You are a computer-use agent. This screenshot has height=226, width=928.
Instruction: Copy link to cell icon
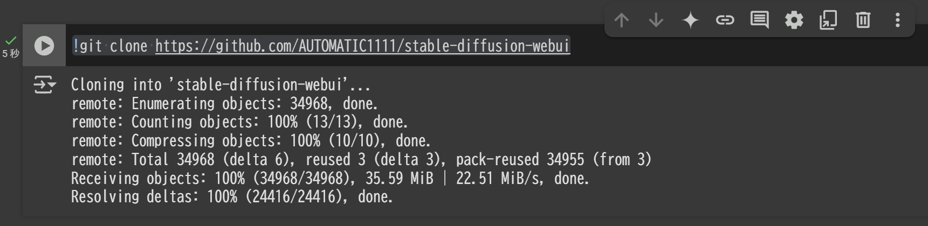725,20
